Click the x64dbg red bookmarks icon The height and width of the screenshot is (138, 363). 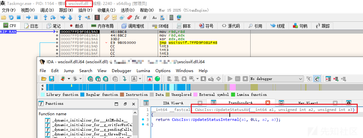[130, 17]
